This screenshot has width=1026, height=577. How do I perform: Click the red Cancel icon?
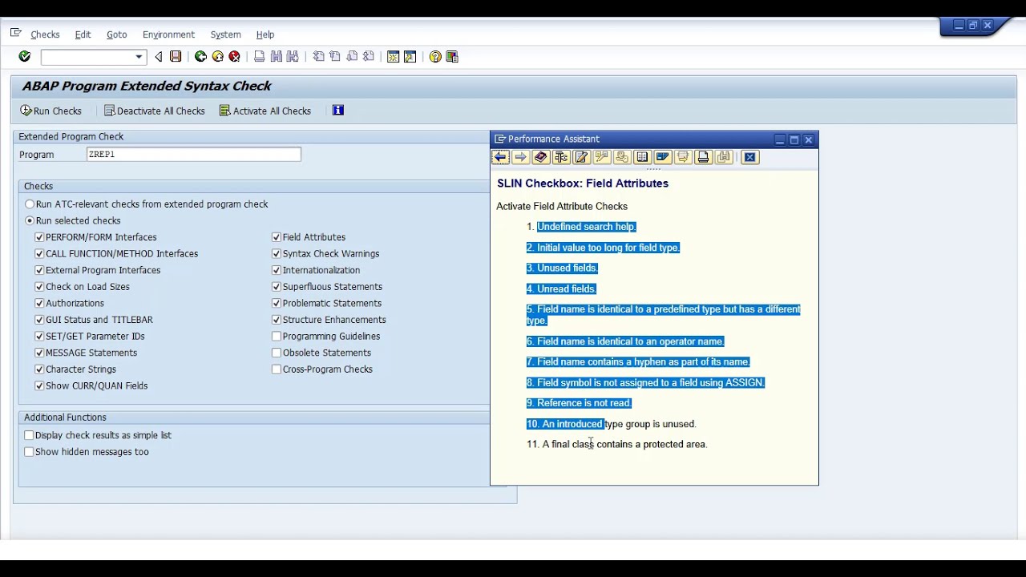[x=234, y=57]
